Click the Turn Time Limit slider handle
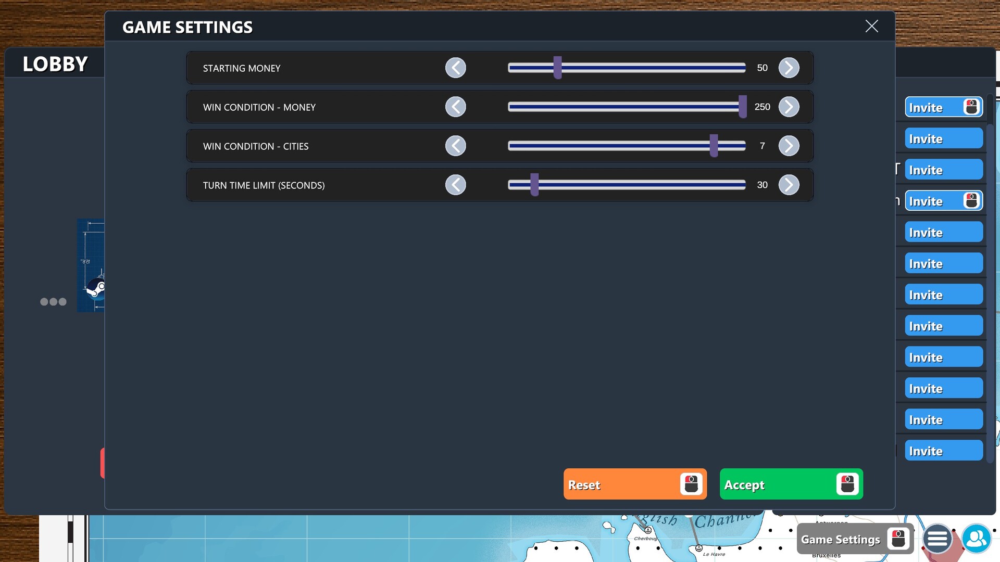This screenshot has width=1000, height=562. click(x=533, y=185)
